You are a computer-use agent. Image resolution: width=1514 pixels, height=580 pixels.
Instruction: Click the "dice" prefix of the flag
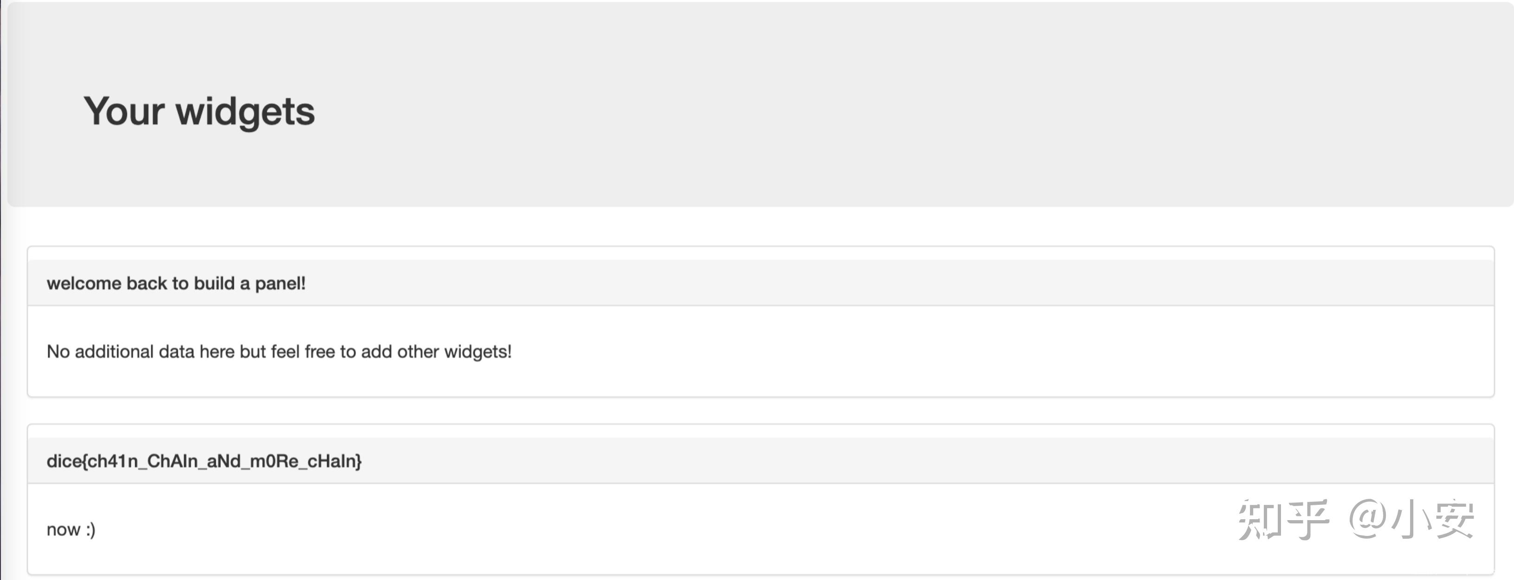pos(64,461)
